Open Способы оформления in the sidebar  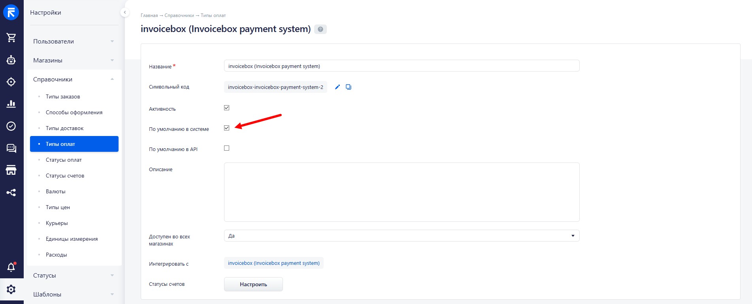coord(74,112)
